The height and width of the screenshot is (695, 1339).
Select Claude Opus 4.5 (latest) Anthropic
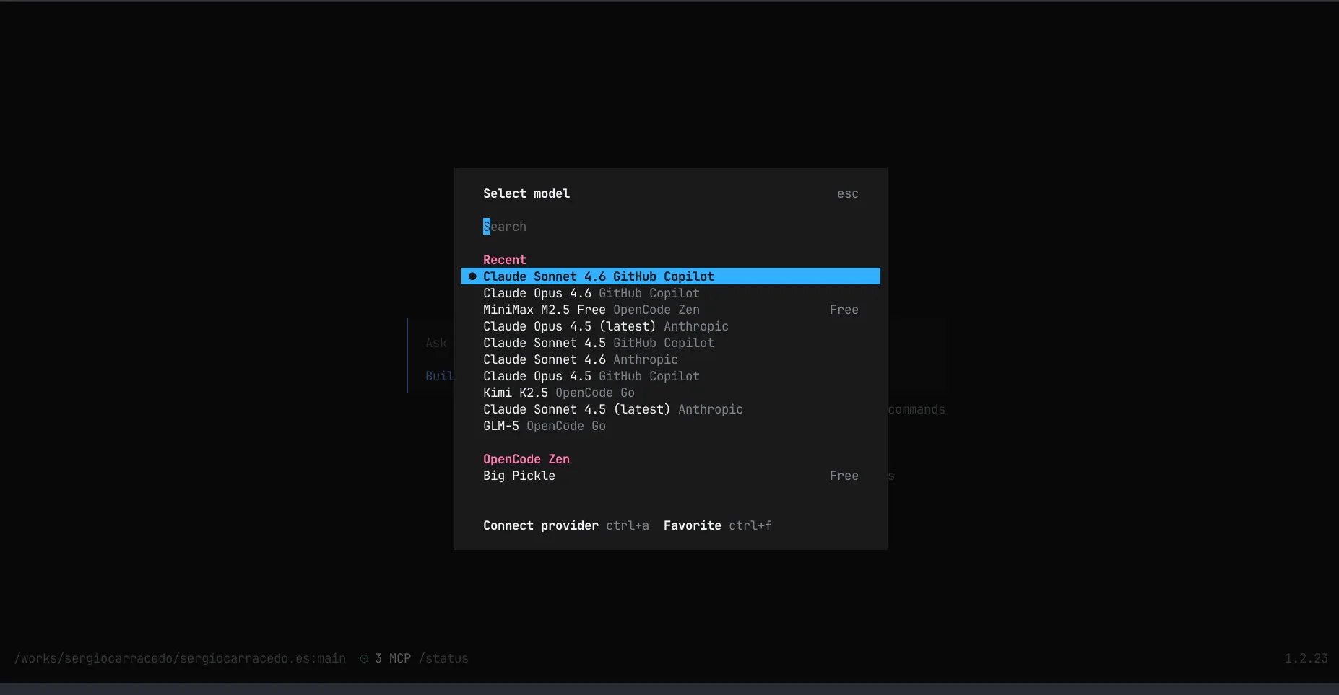coord(605,326)
